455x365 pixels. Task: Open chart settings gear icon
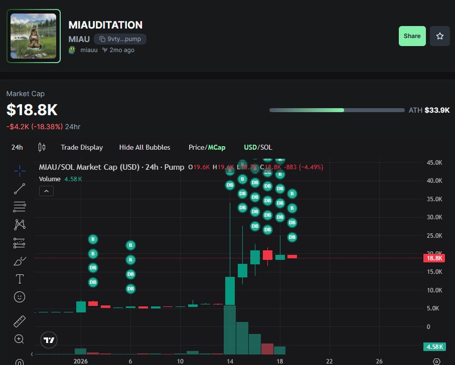pyautogui.click(x=436, y=361)
